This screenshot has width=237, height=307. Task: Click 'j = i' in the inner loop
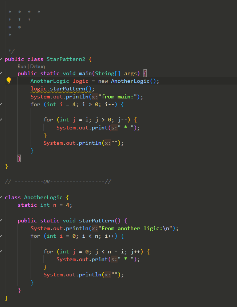pos(80,120)
